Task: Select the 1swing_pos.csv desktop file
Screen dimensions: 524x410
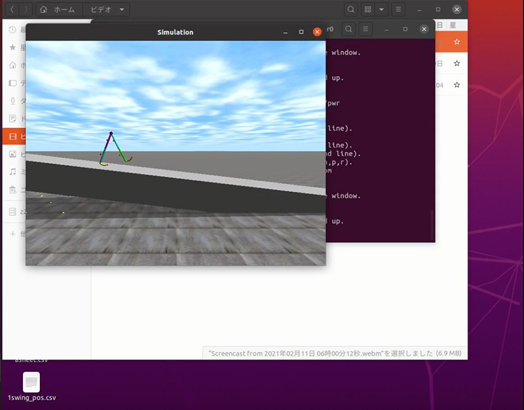Action: (31, 382)
